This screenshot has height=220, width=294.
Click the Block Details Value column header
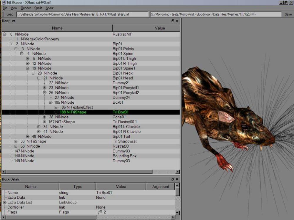coord(121,186)
